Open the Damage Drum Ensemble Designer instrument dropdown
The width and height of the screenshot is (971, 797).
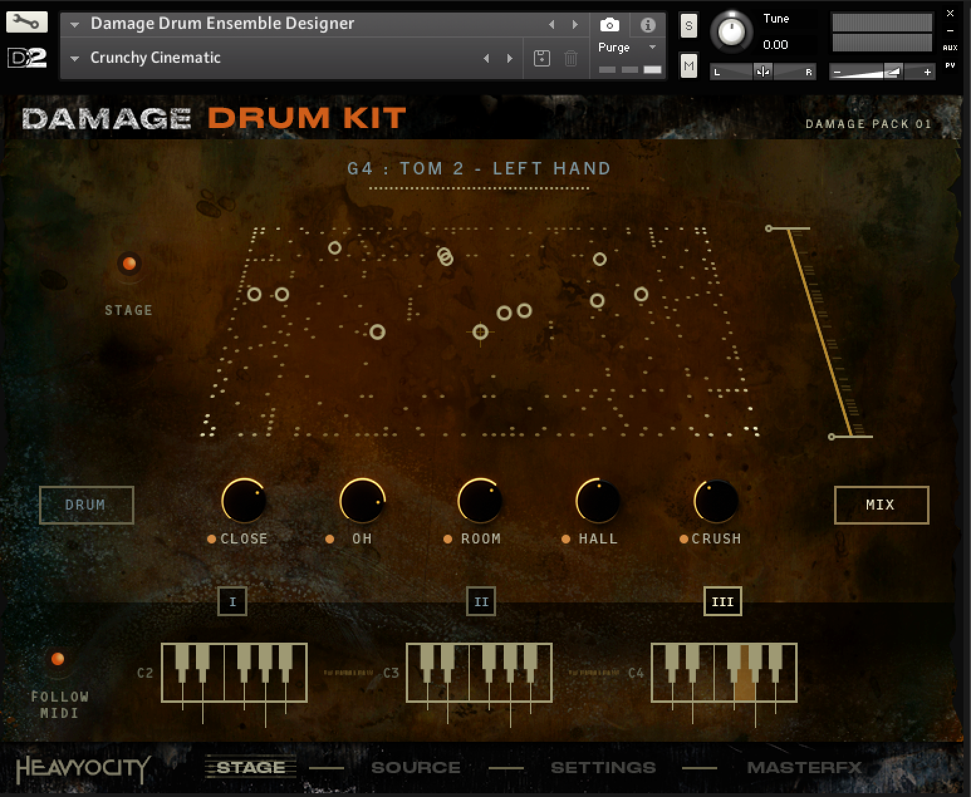click(x=75, y=25)
